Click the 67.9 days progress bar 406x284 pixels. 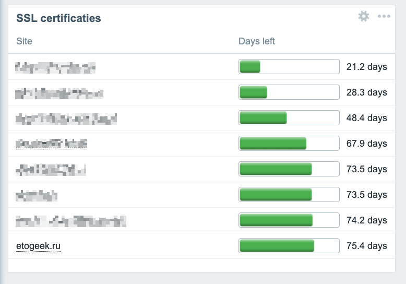289,144
